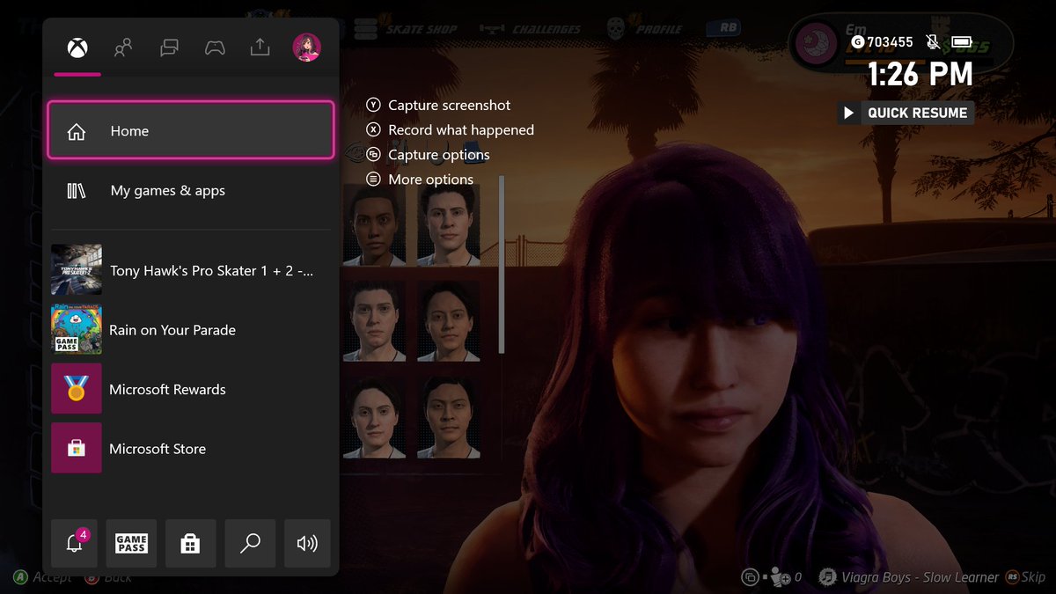Click the Y button icon by Capture screenshot
The image size is (1056, 594).
pyautogui.click(x=373, y=105)
